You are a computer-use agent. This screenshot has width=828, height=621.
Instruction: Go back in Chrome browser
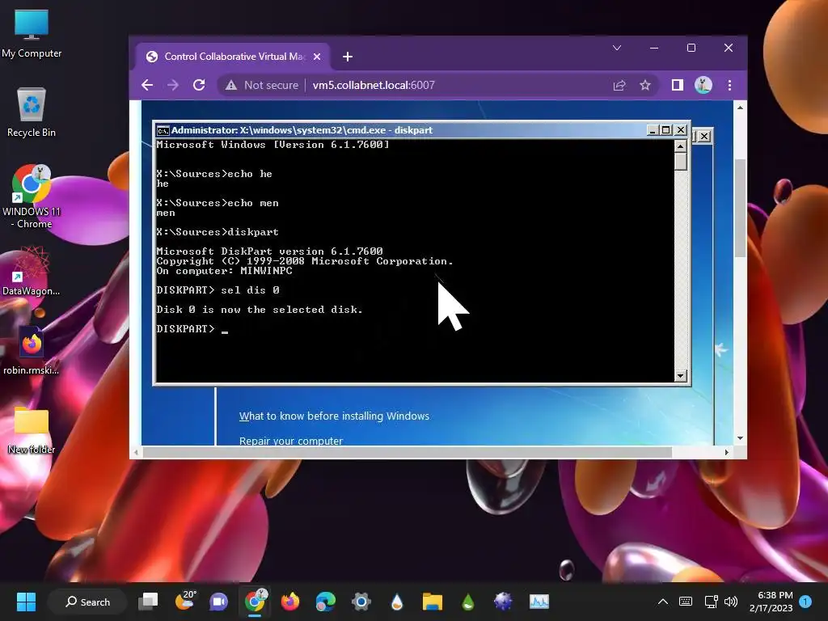147,85
